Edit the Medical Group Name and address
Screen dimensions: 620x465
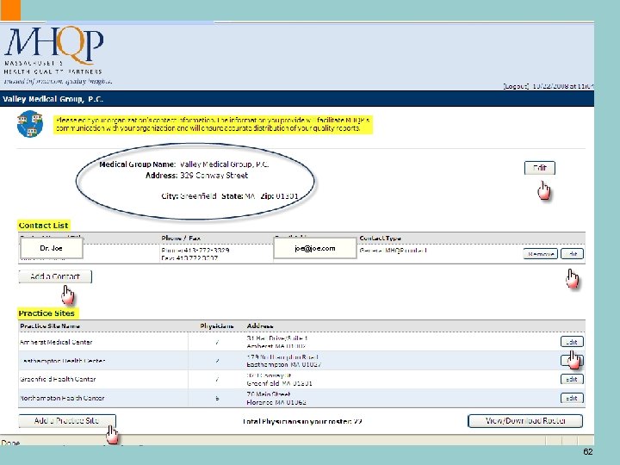540,168
